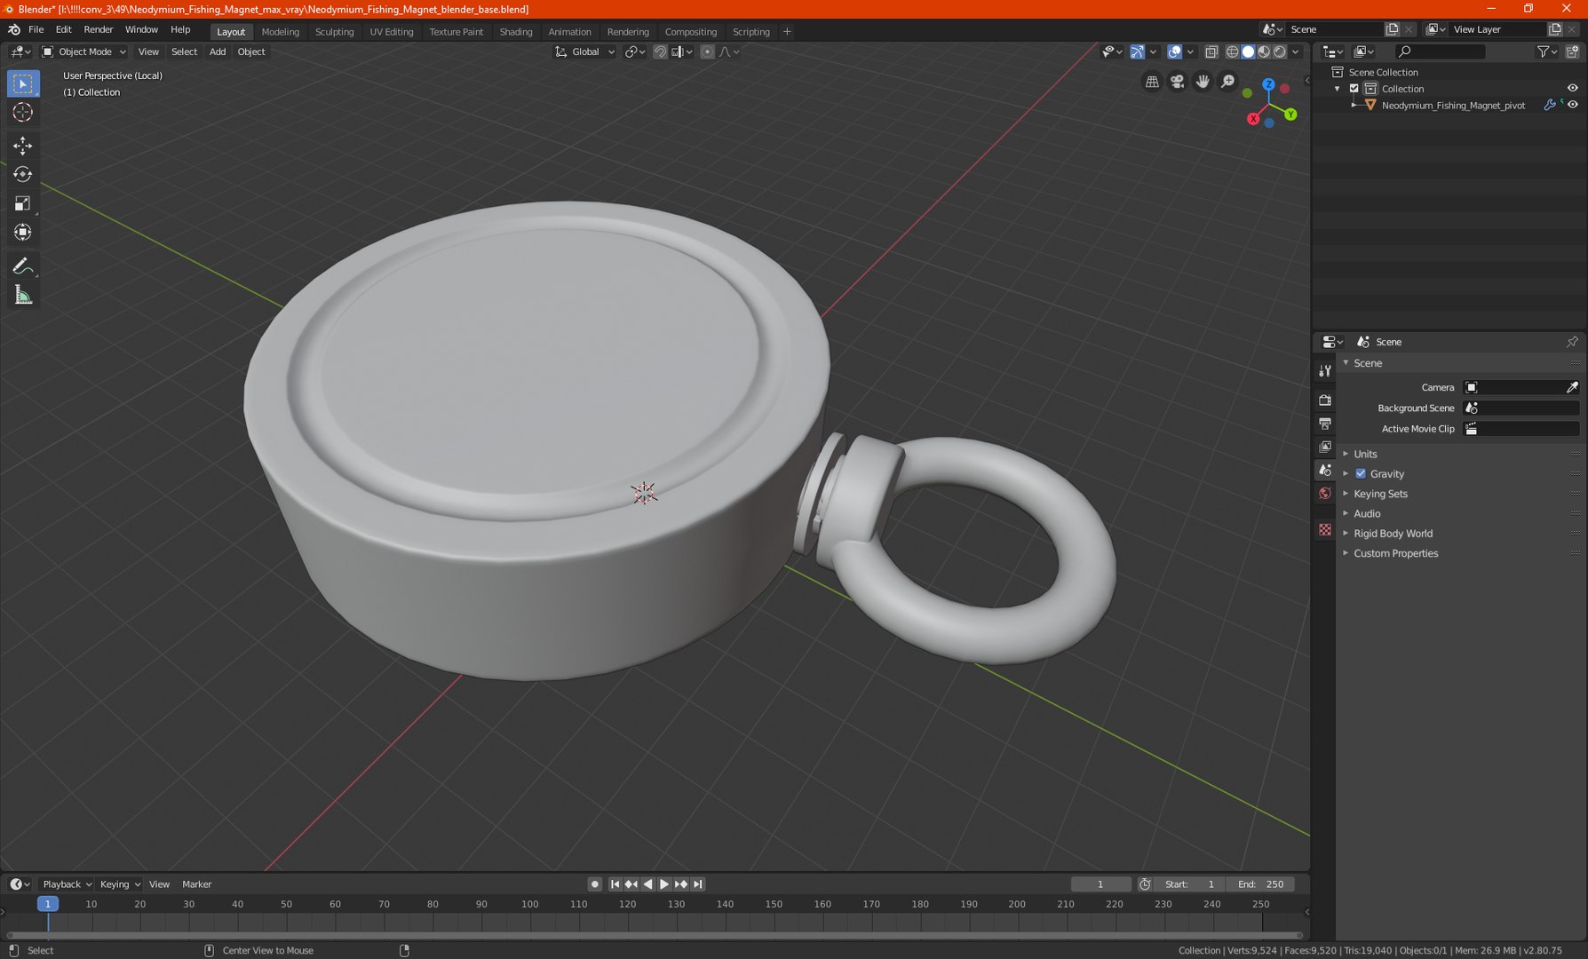Click the Start frame field
This screenshot has height=959, width=1588.
1190,884
